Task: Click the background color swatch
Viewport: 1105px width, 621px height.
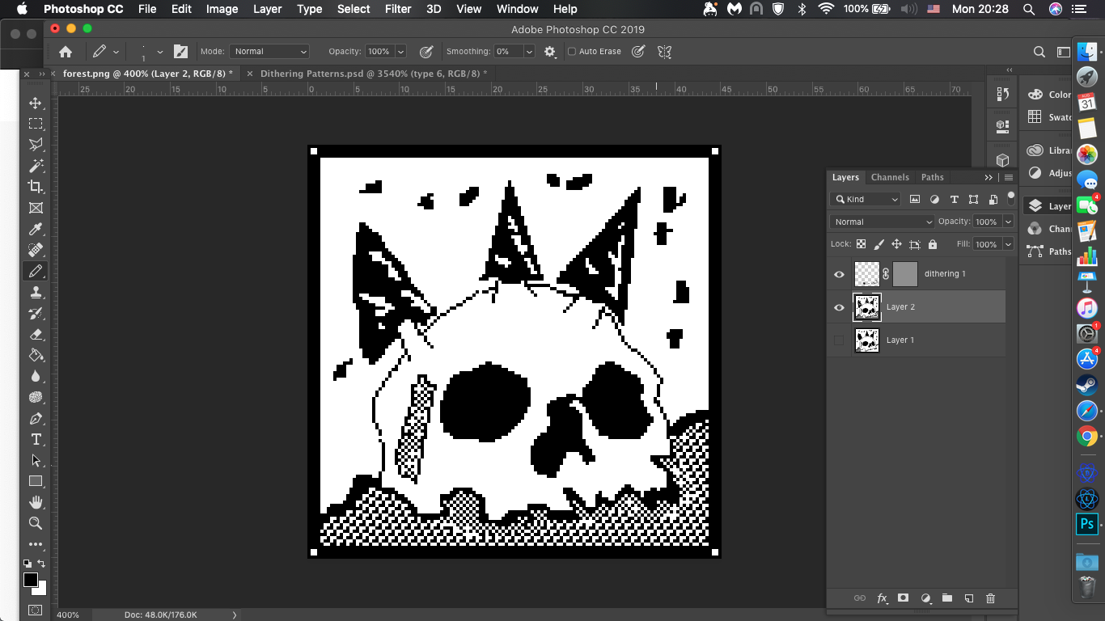Action: click(41, 589)
